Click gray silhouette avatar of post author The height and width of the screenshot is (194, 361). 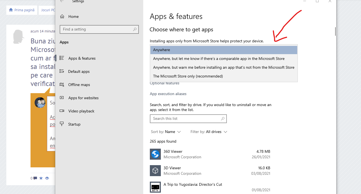pyautogui.click(x=19, y=37)
